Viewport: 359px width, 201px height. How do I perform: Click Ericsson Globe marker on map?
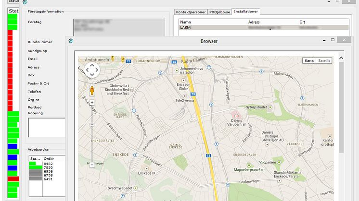point(183,80)
